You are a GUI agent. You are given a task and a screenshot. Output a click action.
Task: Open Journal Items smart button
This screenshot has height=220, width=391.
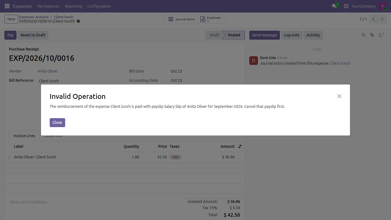pyautogui.click(x=181, y=19)
